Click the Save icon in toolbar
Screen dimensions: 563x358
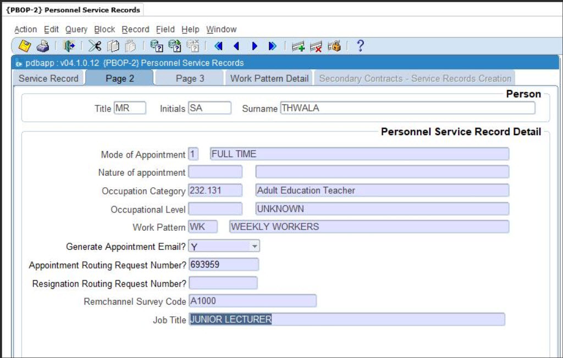24,47
